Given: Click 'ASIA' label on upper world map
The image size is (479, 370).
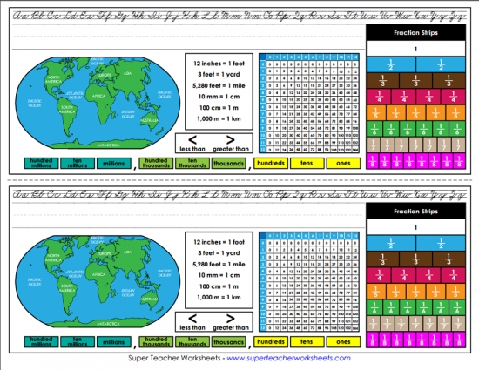Looking at the screenshot, I should pyautogui.click(x=128, y=74).
